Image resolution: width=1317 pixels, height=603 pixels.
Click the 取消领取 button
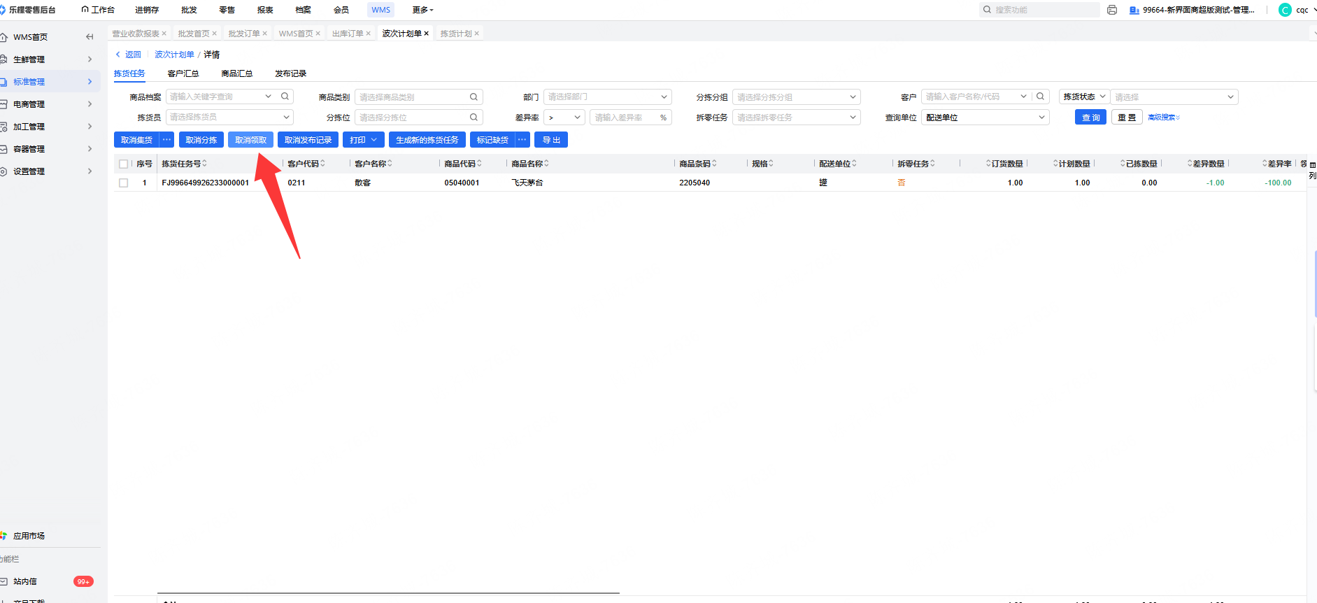pyautogui.click(x=250, y=140)
